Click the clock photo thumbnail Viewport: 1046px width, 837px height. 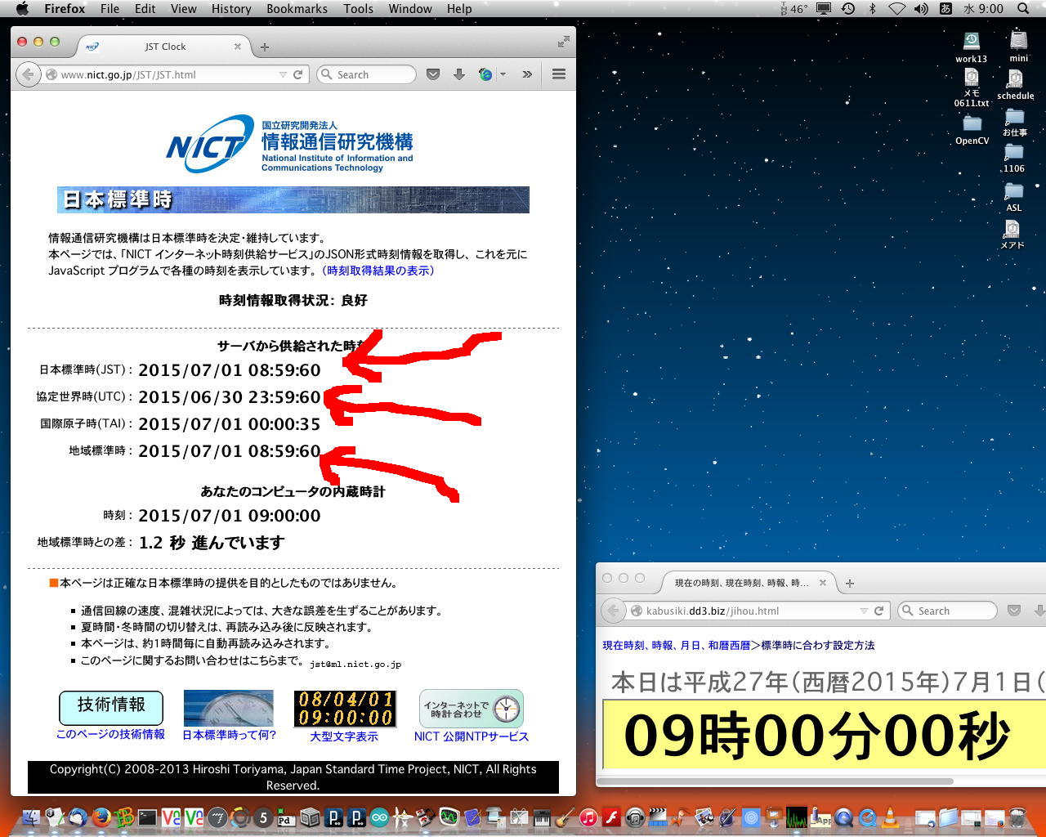pyautogui.click(x=229, y=708)
